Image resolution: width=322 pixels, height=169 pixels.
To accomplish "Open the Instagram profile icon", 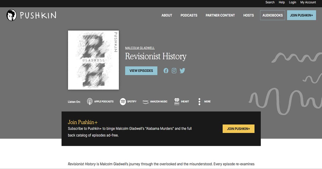I will (174, 71).
